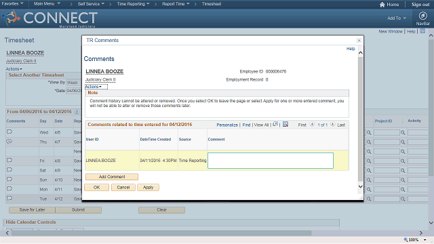Open the zoom level dropdown arrow
The width and height of the screenshot is (434, 244).
[425, 240]
